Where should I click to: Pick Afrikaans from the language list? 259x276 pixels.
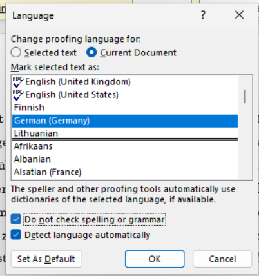pyautogui.click(x=125, y=146)
